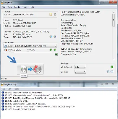Viewport: 118px width, 119px height.
Task: Click the Ready status bar text
Action: [4, 79]
